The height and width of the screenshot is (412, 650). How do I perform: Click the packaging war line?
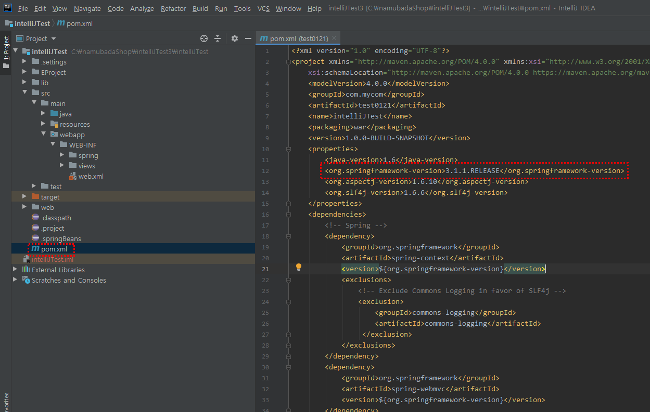(362, 127)
